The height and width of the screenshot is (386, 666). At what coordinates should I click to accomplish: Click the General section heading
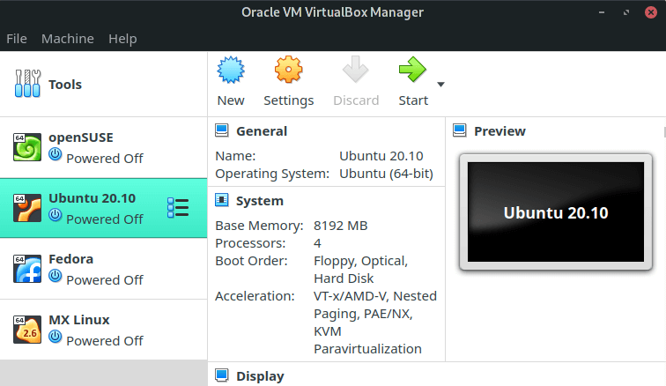[262, 131]
